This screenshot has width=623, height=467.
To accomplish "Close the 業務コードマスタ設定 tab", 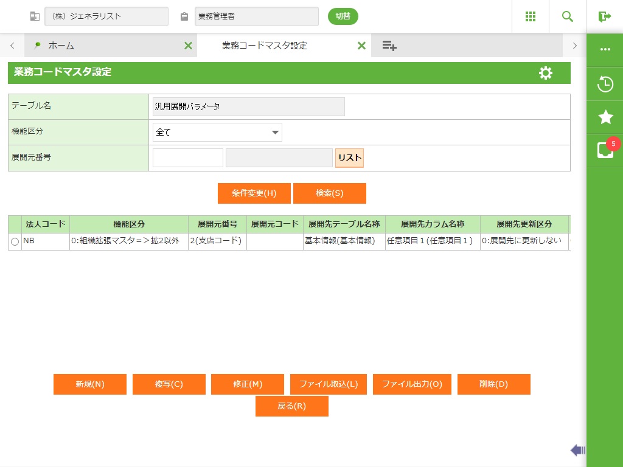I will coord(361,46).
